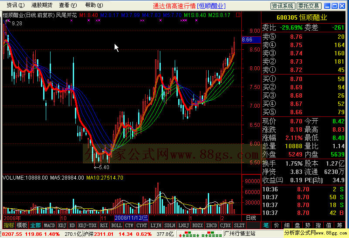
Task: Switch to the LYJH indicator
Action: tap(156, 225)
